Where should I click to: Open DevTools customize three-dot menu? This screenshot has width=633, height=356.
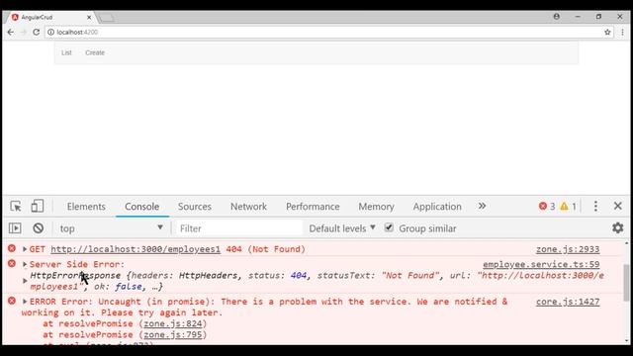click(595, 206)
